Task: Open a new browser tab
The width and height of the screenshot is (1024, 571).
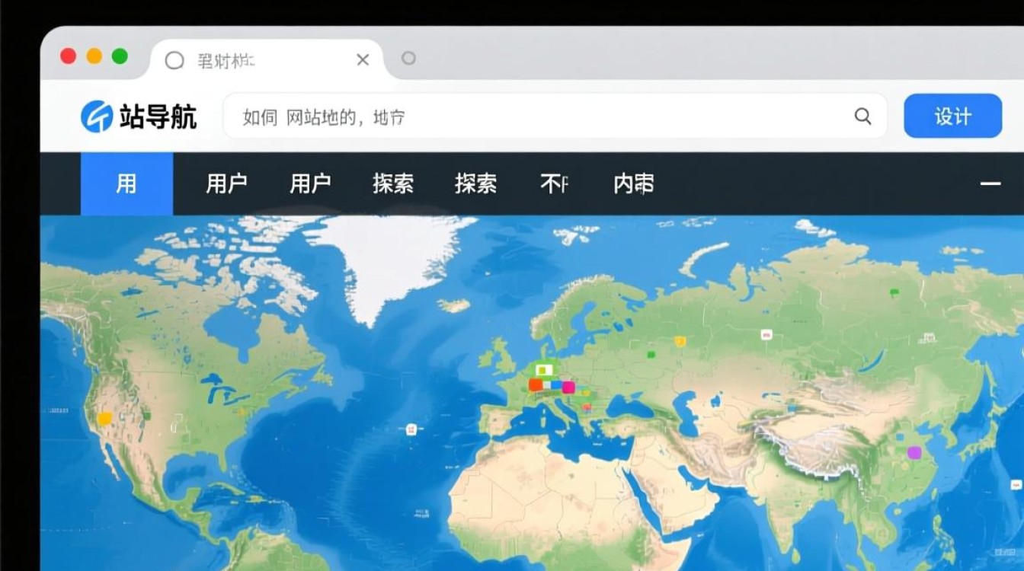Action: point(408,59)
